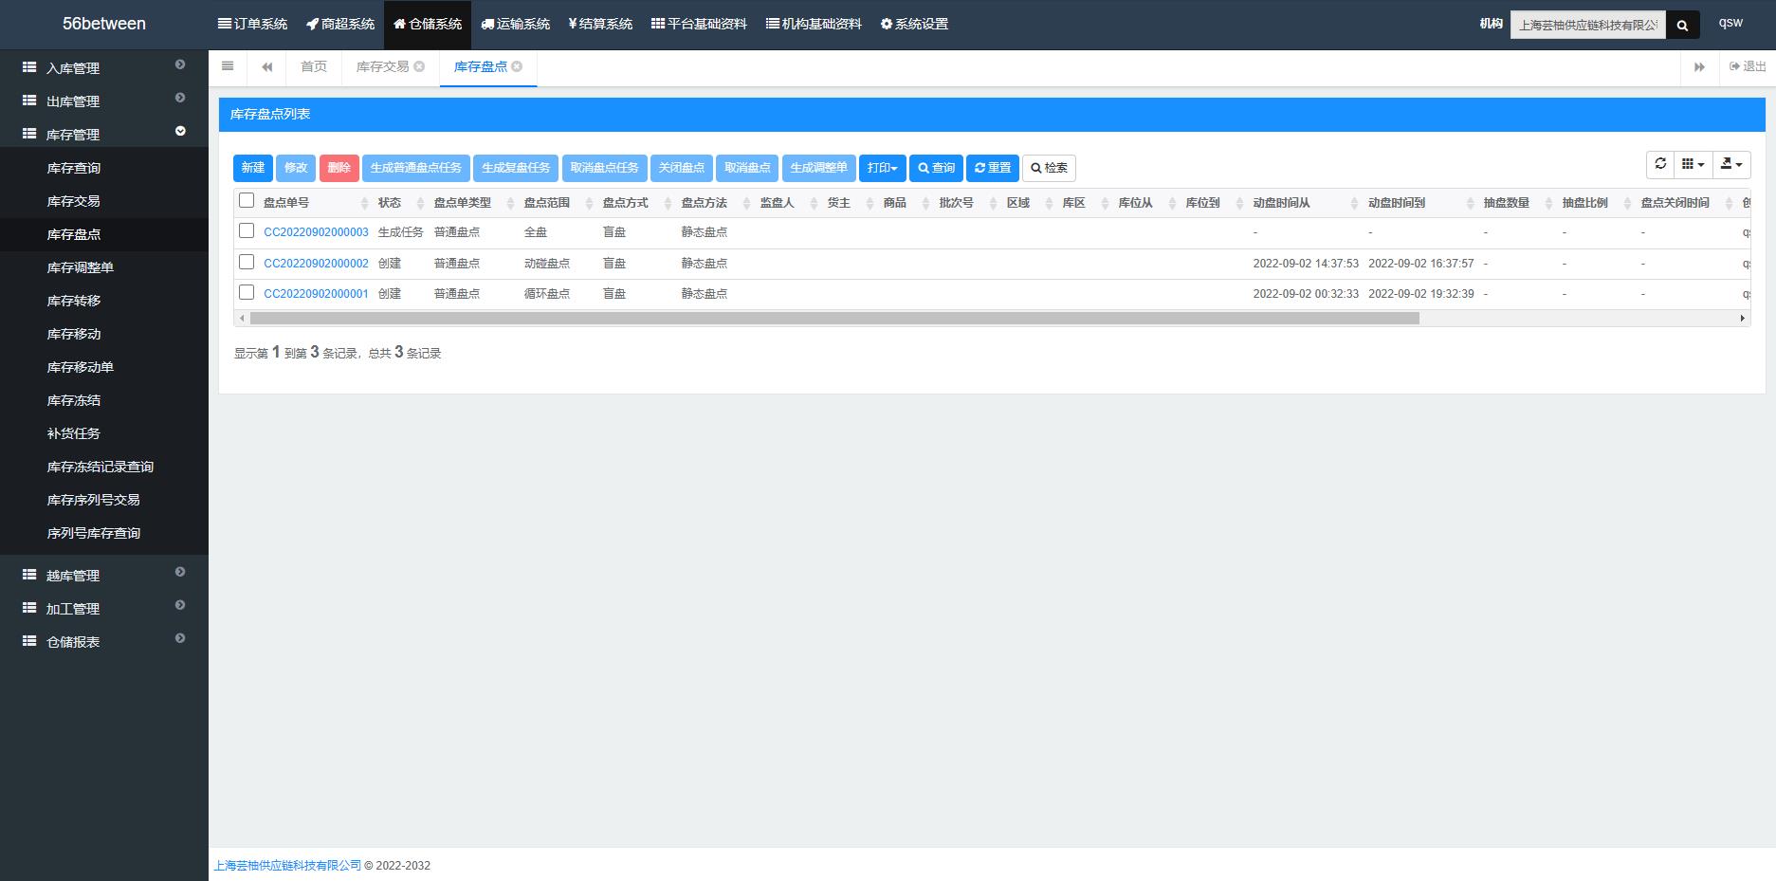Check the row CC20220902000003 checkbox

247,230
